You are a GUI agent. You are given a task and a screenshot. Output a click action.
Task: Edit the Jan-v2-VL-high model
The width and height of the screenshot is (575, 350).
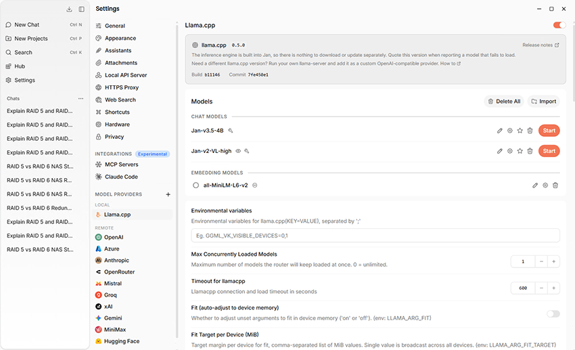point(499,151)
